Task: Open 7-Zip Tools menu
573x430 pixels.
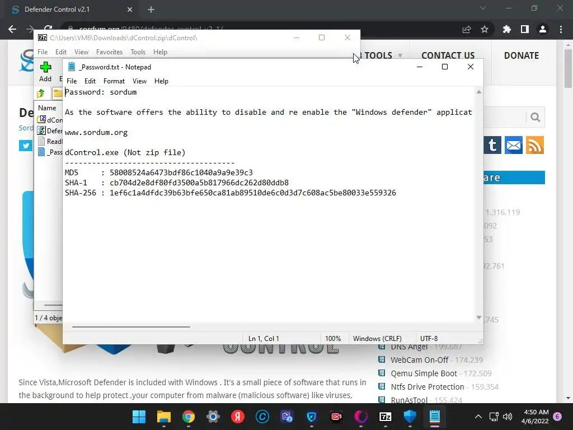Action: tap(138, 52)
